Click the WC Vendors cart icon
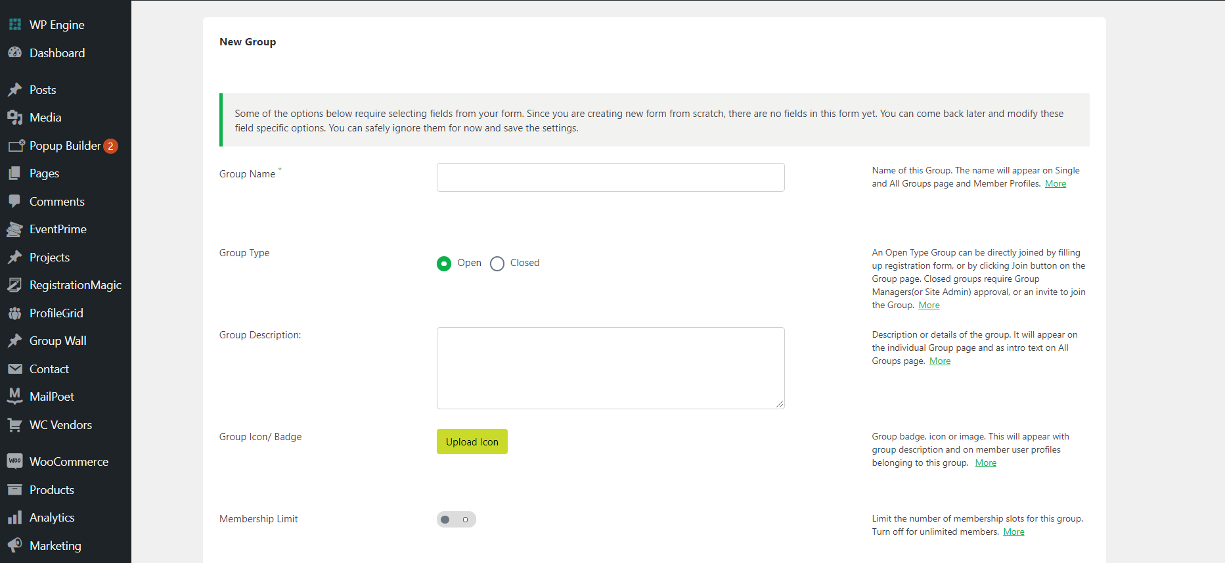Image resolution: width=1225 pixels, height=563 pixels. click(x=15, y=425)
